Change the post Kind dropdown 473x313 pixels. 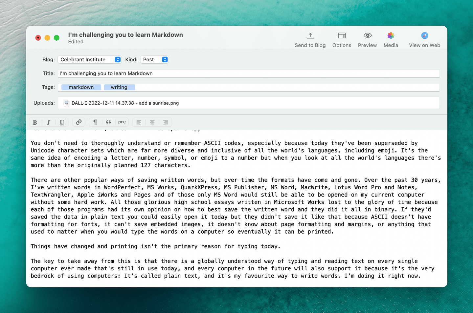[154, 59]
